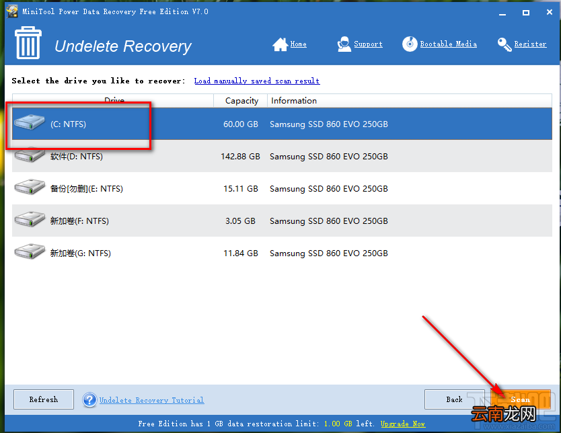Click the Home house icon

280,44
